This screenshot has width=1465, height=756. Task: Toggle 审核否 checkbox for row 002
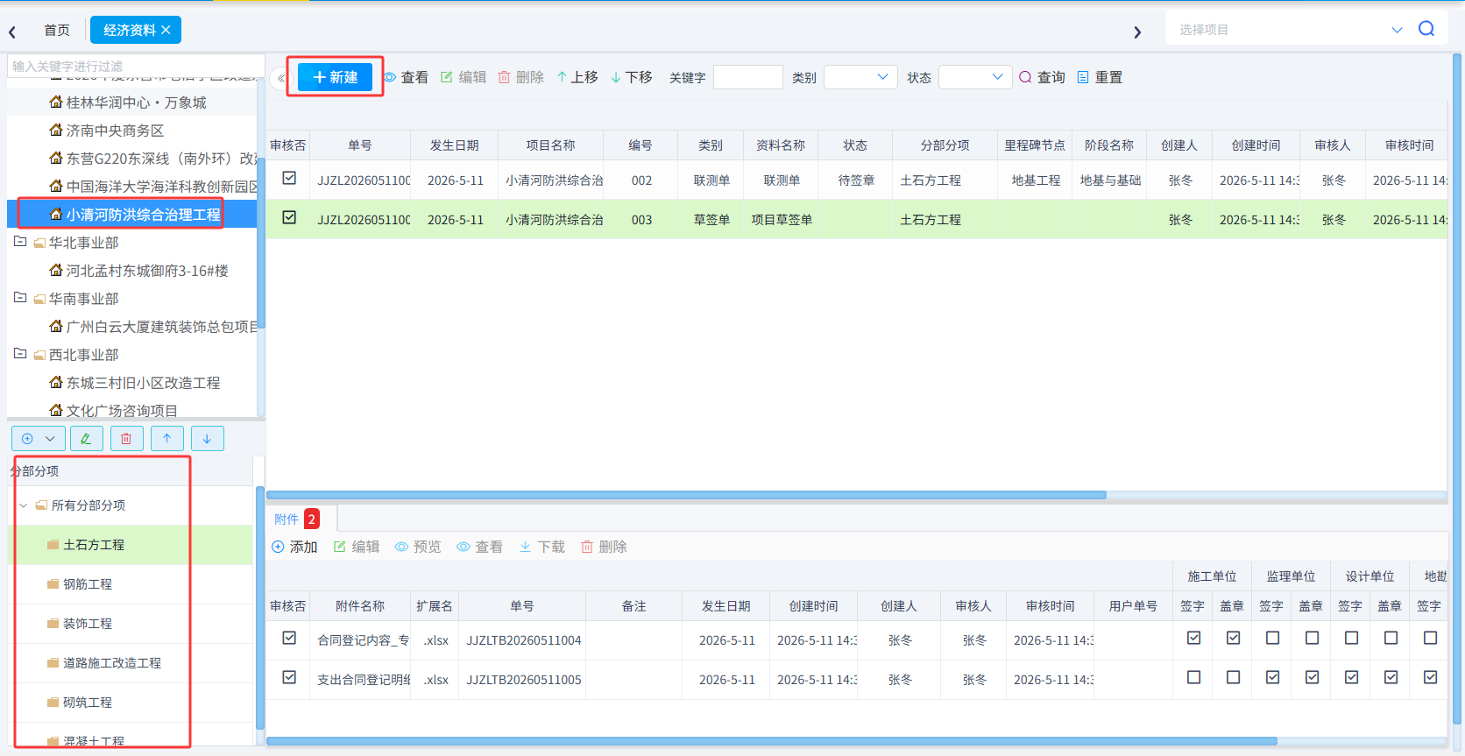(289, 179)
